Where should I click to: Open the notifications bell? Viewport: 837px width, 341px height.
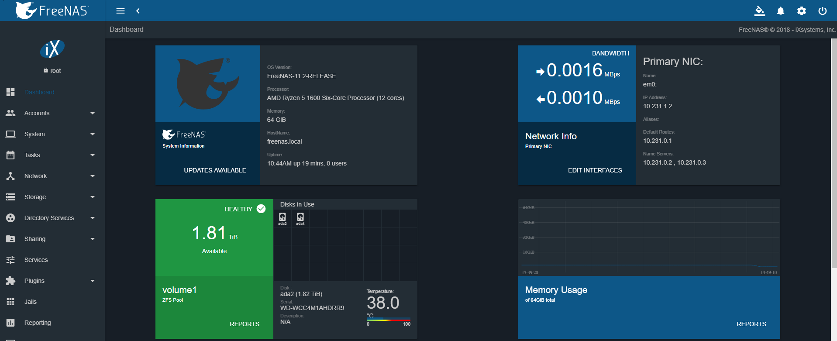[x=781, y=11]
